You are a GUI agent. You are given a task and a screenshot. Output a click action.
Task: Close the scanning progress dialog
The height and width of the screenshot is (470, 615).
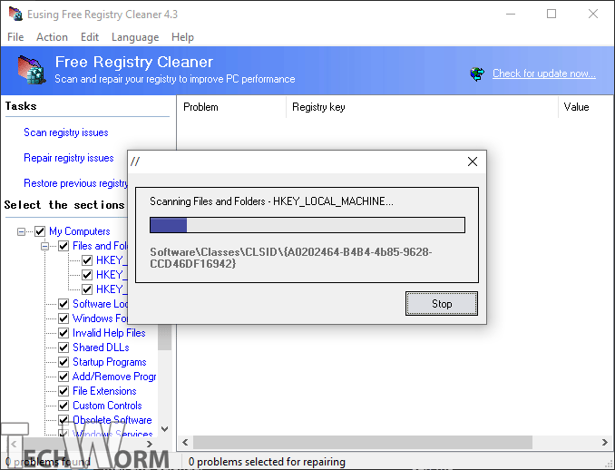pyautogui.click(x=473, y=162)
